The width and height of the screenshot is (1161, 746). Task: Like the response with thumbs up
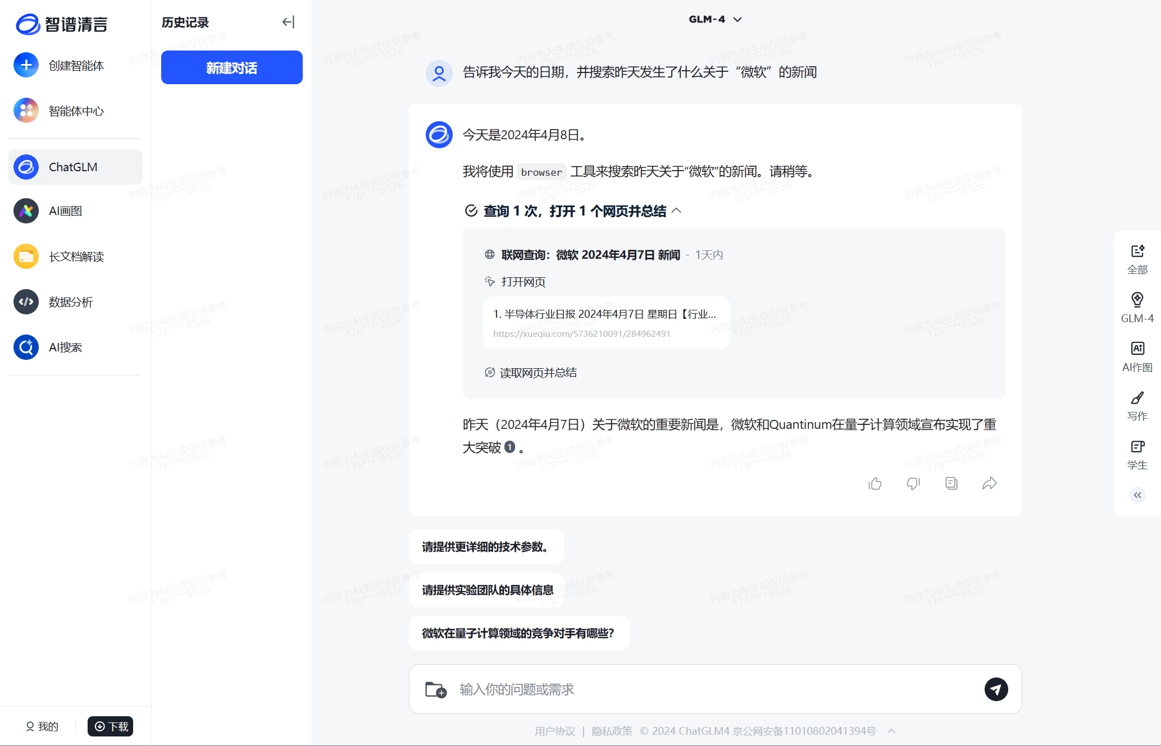875,483
